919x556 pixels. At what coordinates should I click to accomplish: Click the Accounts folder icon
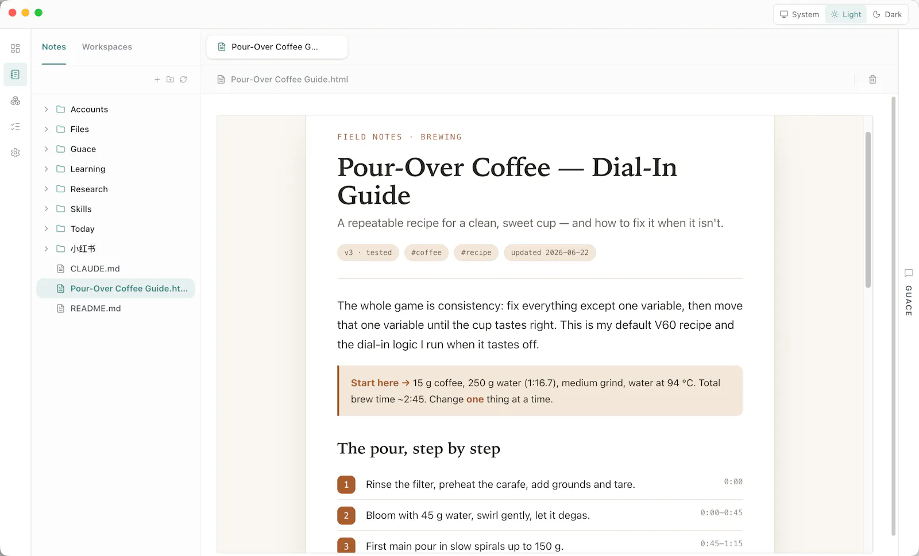pos(60,109)
